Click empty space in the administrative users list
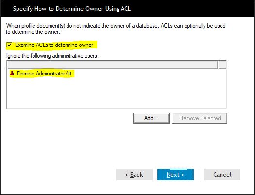 [x=117, y=94]
